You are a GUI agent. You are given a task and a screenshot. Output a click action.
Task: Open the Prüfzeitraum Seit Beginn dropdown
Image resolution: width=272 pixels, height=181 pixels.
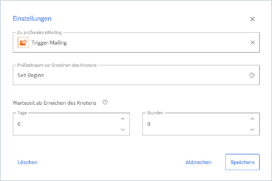(136, 75)
